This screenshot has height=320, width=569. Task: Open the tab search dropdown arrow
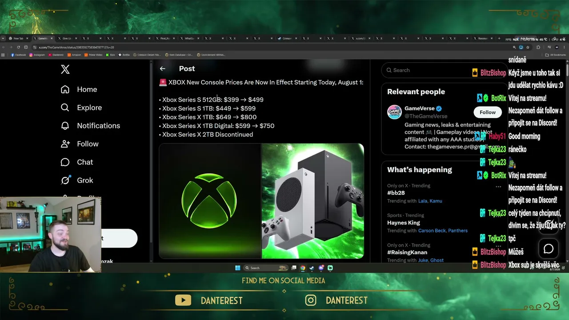[3, 39]
